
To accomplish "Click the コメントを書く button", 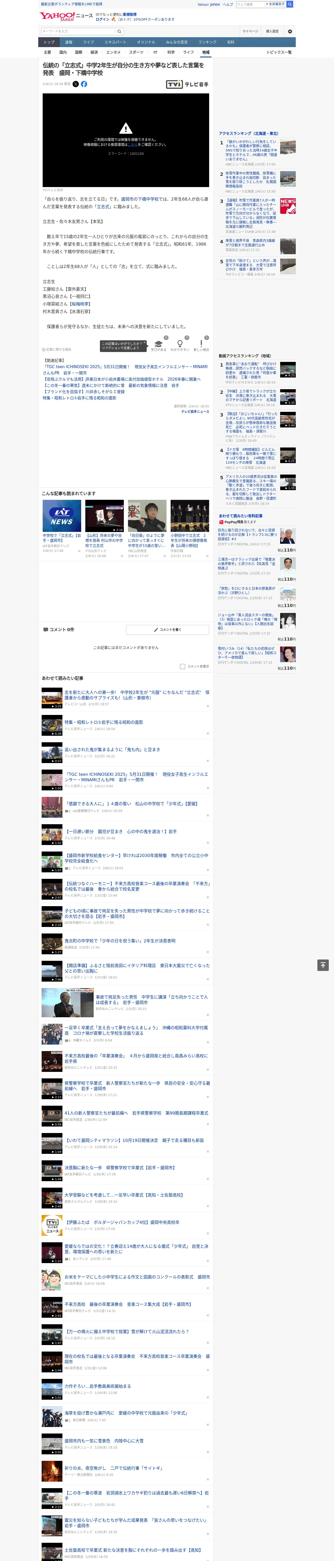I will [167, 630].
